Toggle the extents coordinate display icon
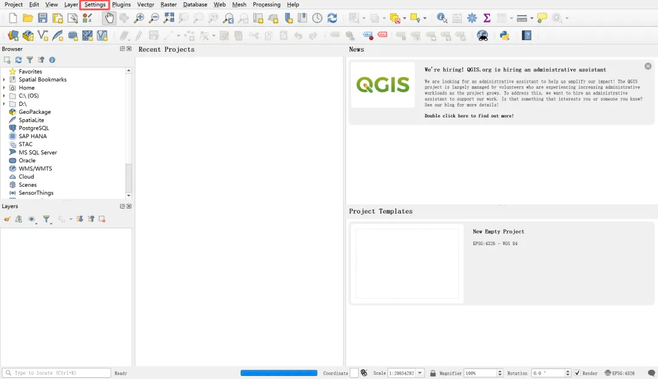 [x=364, y=373]
